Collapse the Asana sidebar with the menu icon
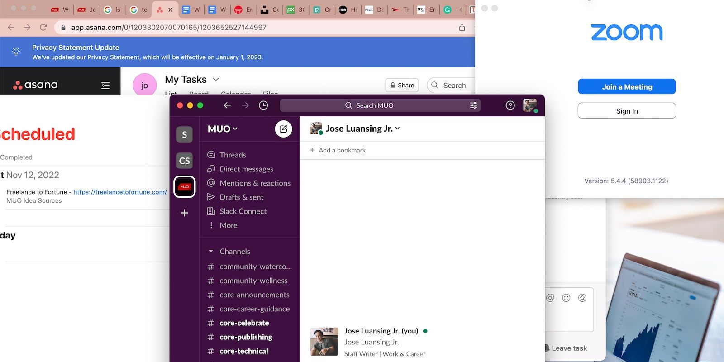The height and width of the screenshot is (362, 724). pos(105,85)
